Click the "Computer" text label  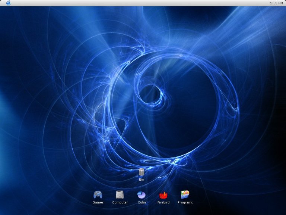click(120, 203)
